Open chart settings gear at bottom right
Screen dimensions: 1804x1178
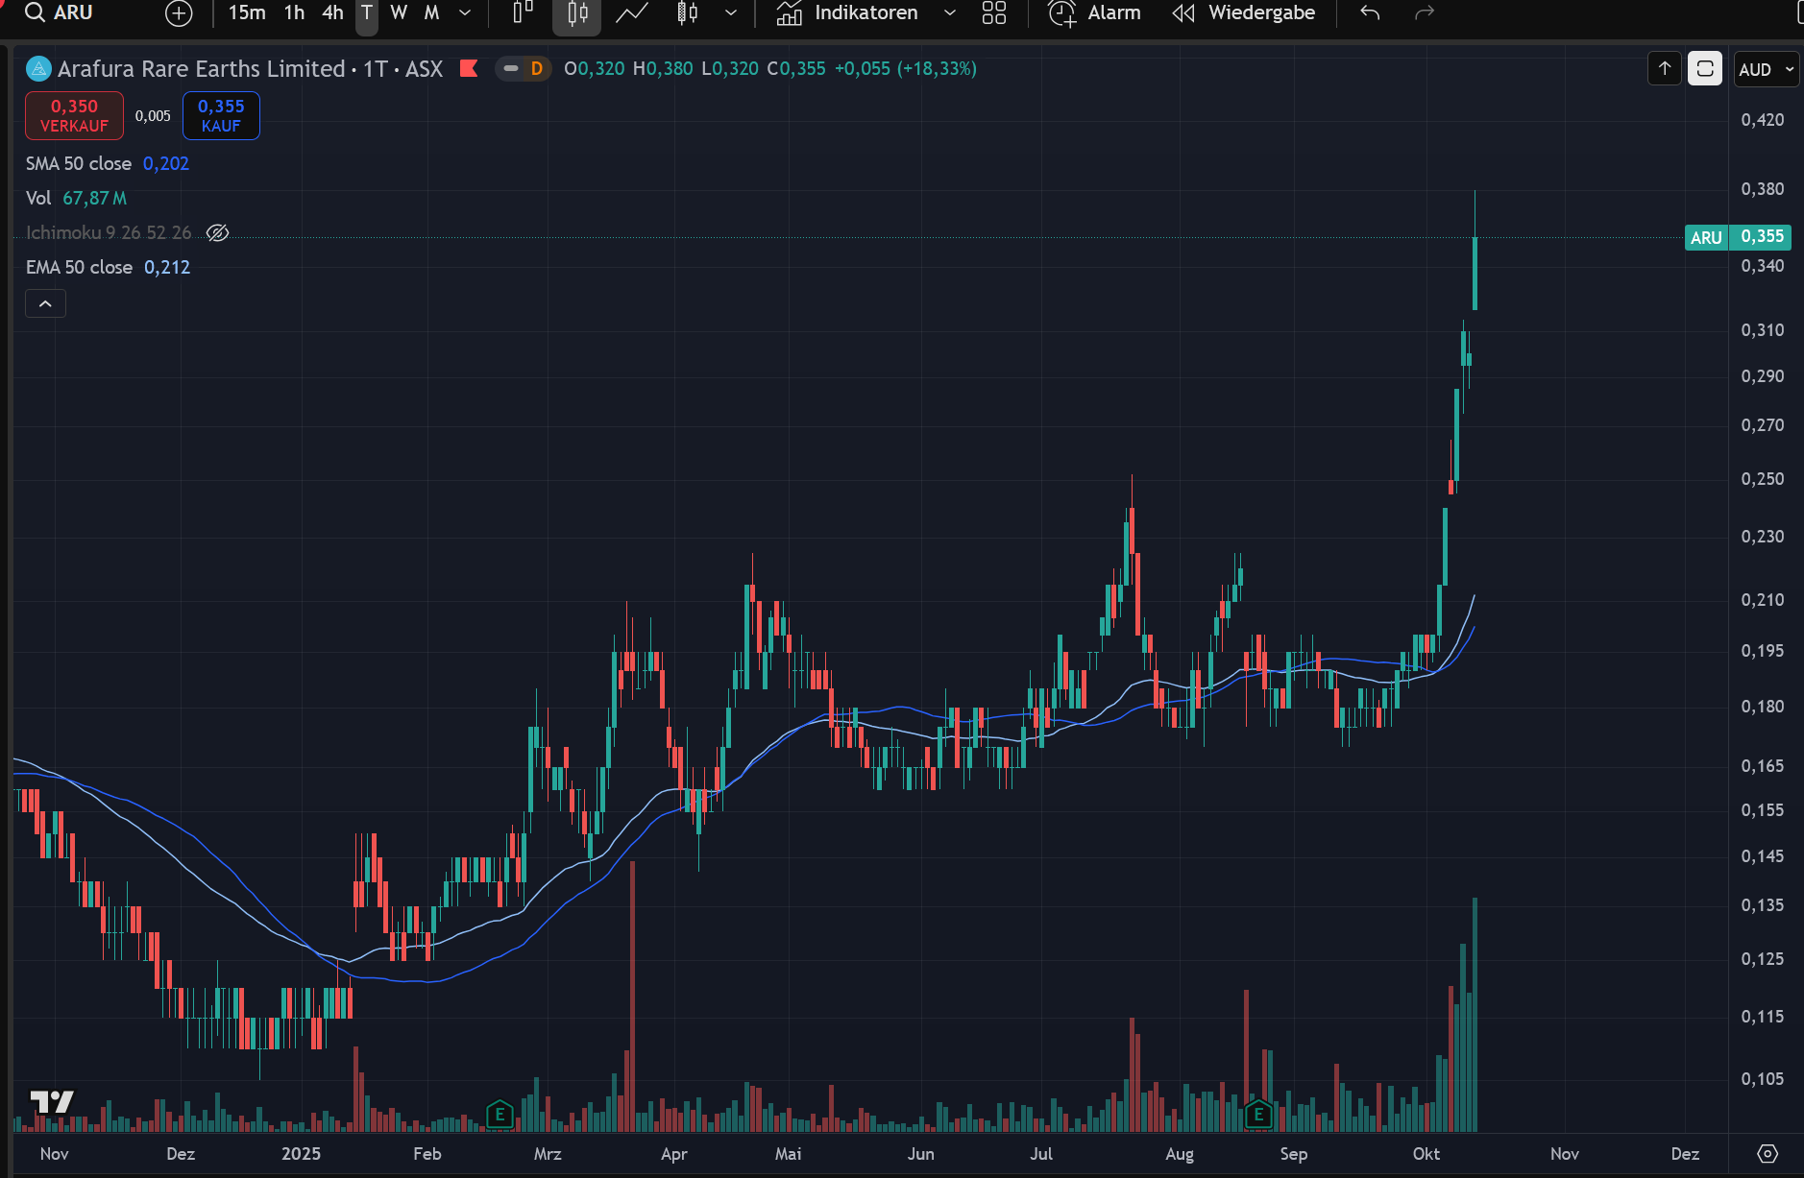[1767, 1154]
